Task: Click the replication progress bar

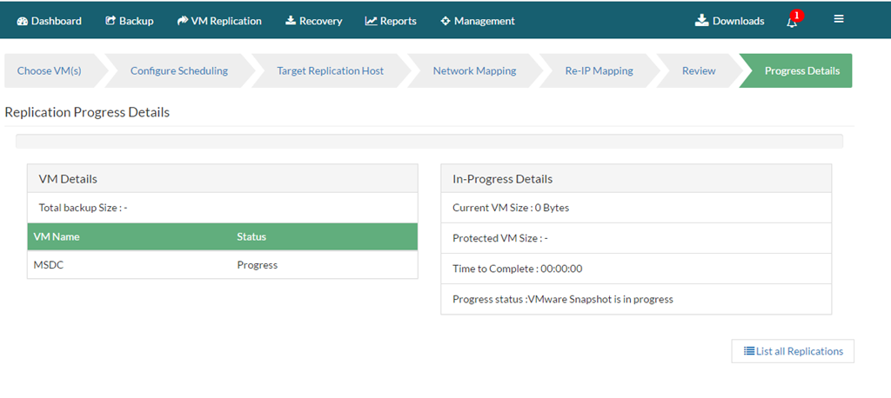Action: tap(429, 142)
